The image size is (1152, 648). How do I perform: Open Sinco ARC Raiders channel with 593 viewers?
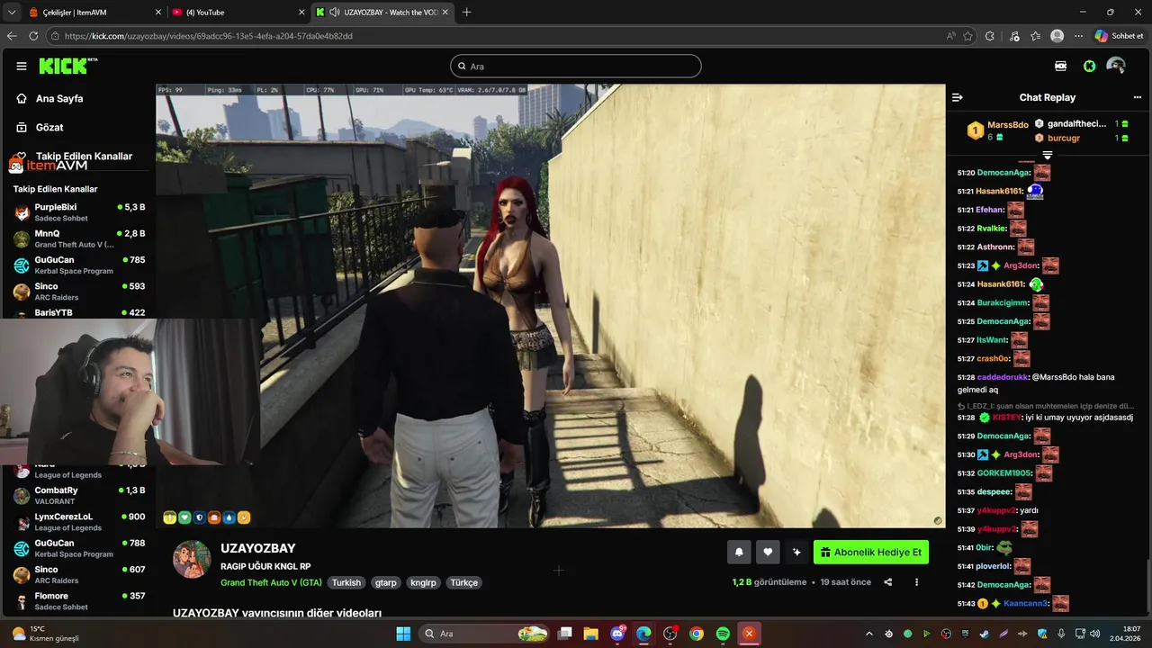[x=78, y=292]
